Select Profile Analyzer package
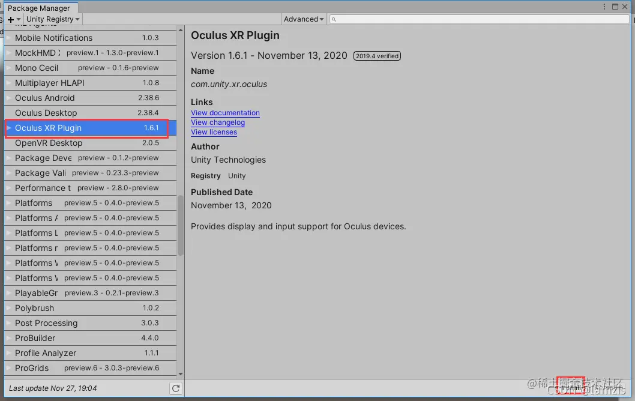 point(90,353)
